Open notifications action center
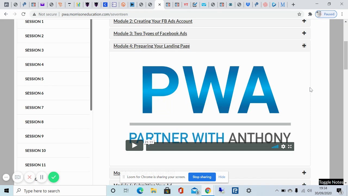The width and height of the screenshot is (348, 196). tap(339, 191)
